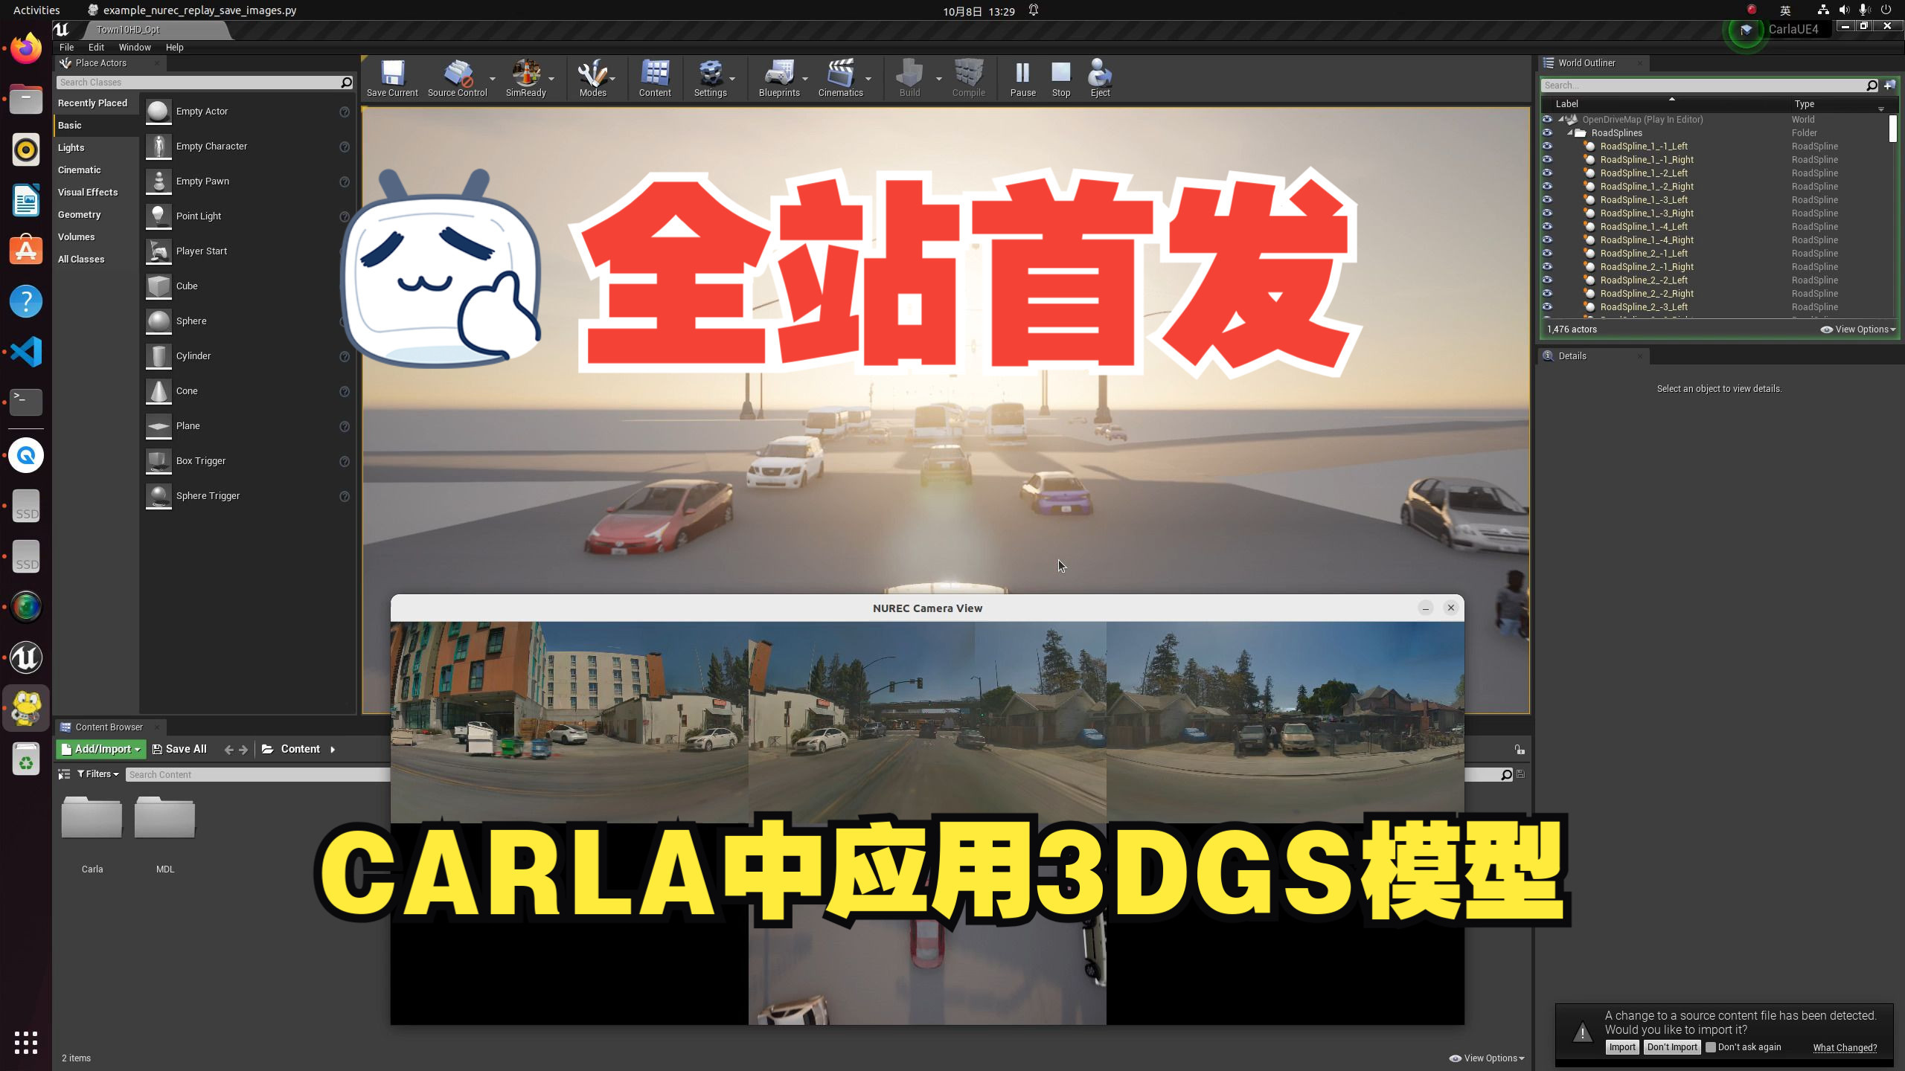Select the Lights category tab
This screenshot has width=1905, height=1071.
tap(71, 147)
